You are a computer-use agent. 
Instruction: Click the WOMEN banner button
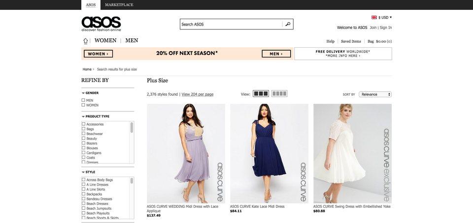coord(99,54)
